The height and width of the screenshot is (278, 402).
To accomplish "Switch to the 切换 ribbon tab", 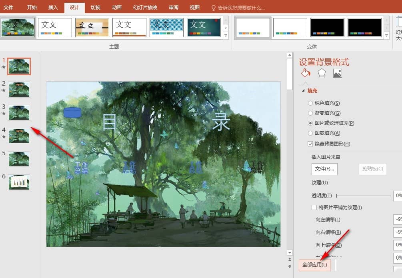I will pyautogui.click(x=96, y=8).
